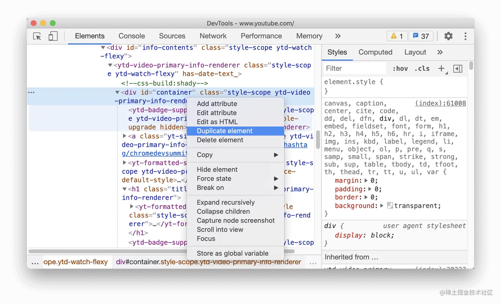The height and width of the screenshot is (304, 501).
Task: Open the (index):61008 source link
Action: tap(441, 103)
